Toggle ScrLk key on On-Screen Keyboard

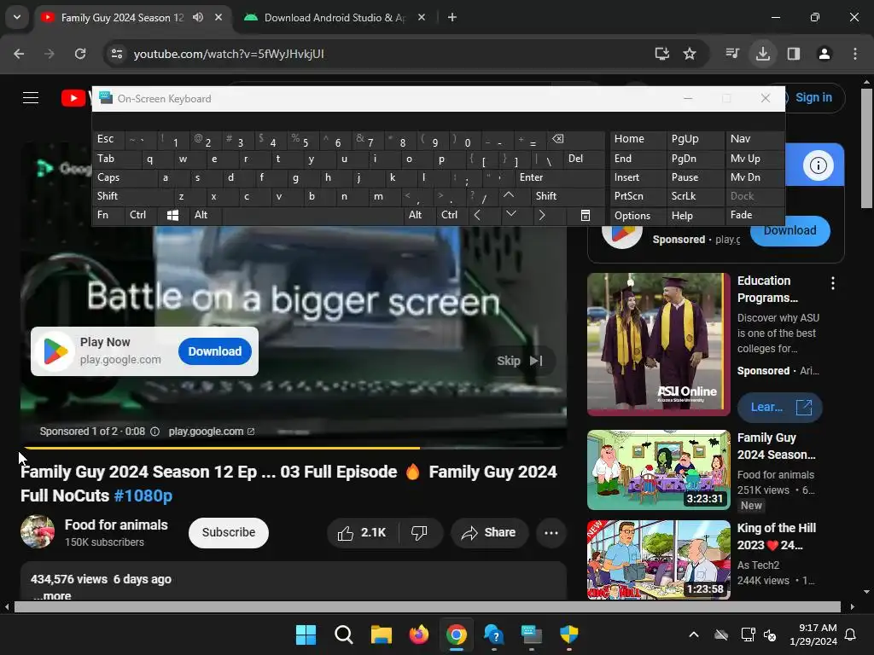[x=695, y=196]
